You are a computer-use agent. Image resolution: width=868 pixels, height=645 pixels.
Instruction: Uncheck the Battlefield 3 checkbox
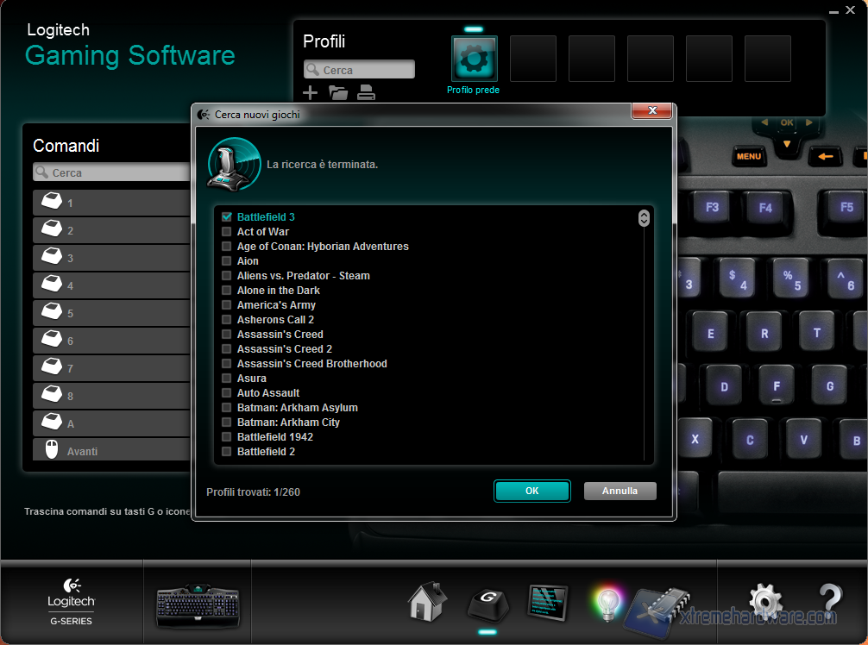point(227,217)
